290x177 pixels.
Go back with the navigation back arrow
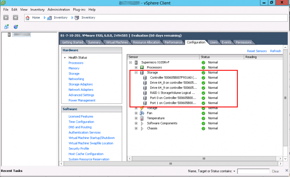(x=6, y=17)
